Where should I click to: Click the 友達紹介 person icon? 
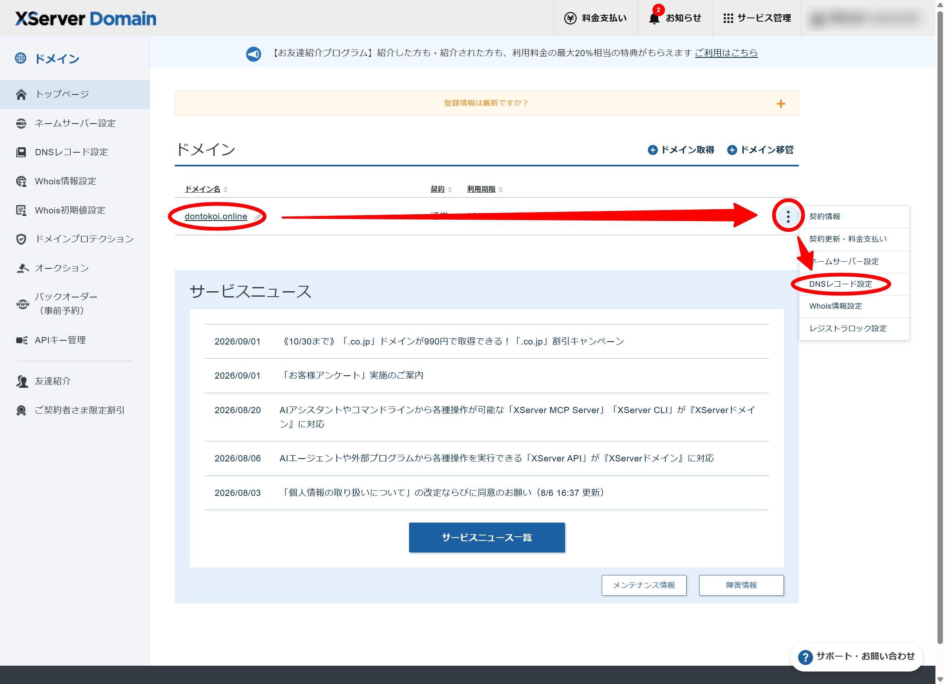22,381
